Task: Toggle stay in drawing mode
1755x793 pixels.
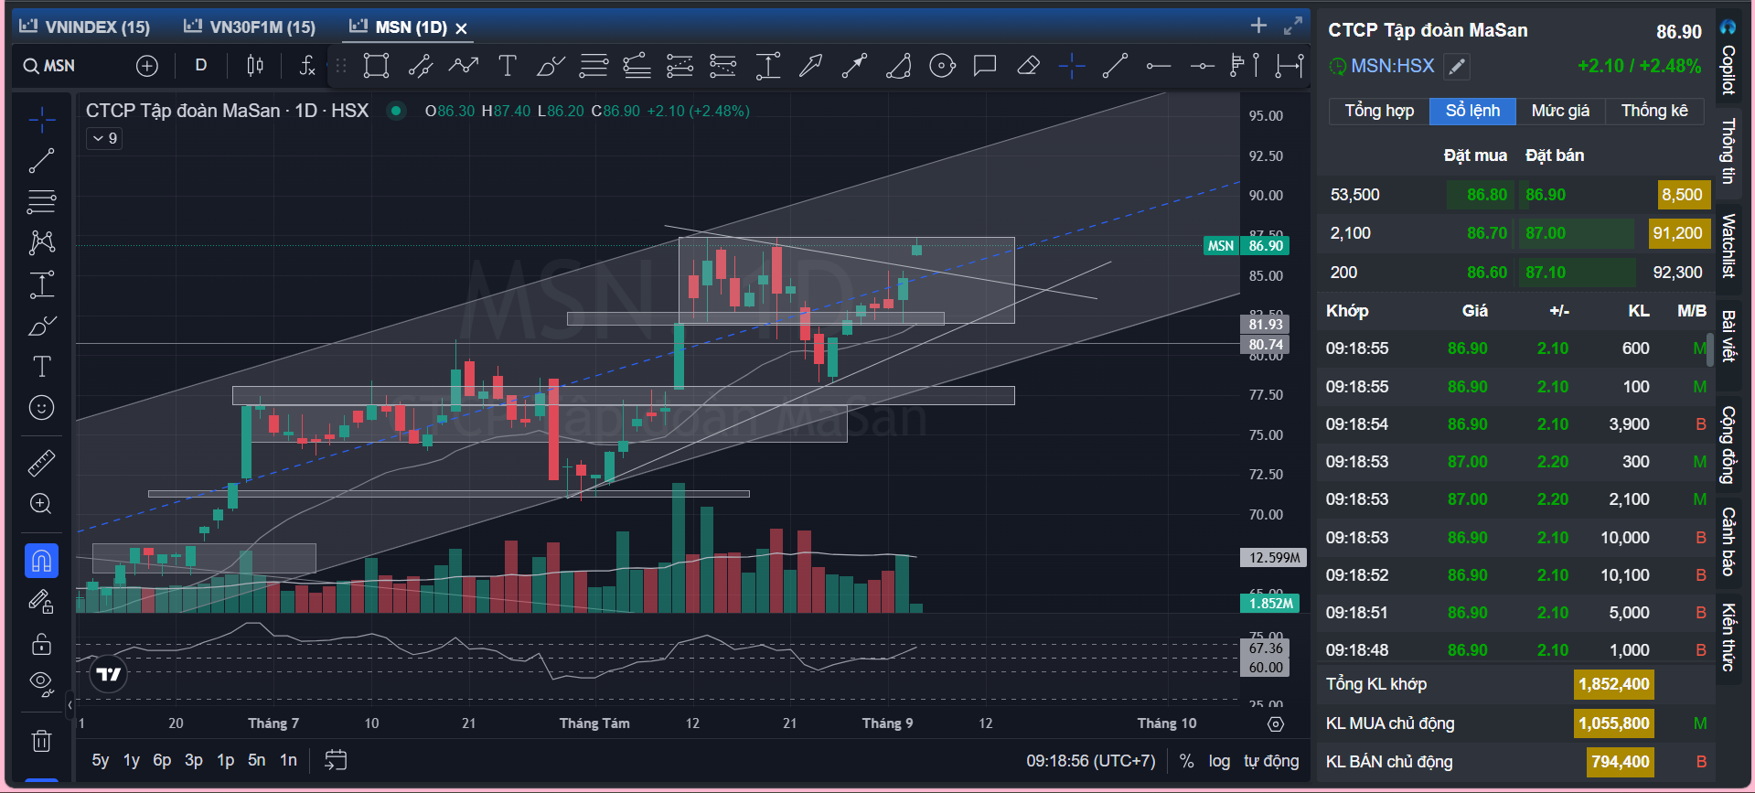Action: [x=41, y=602]
